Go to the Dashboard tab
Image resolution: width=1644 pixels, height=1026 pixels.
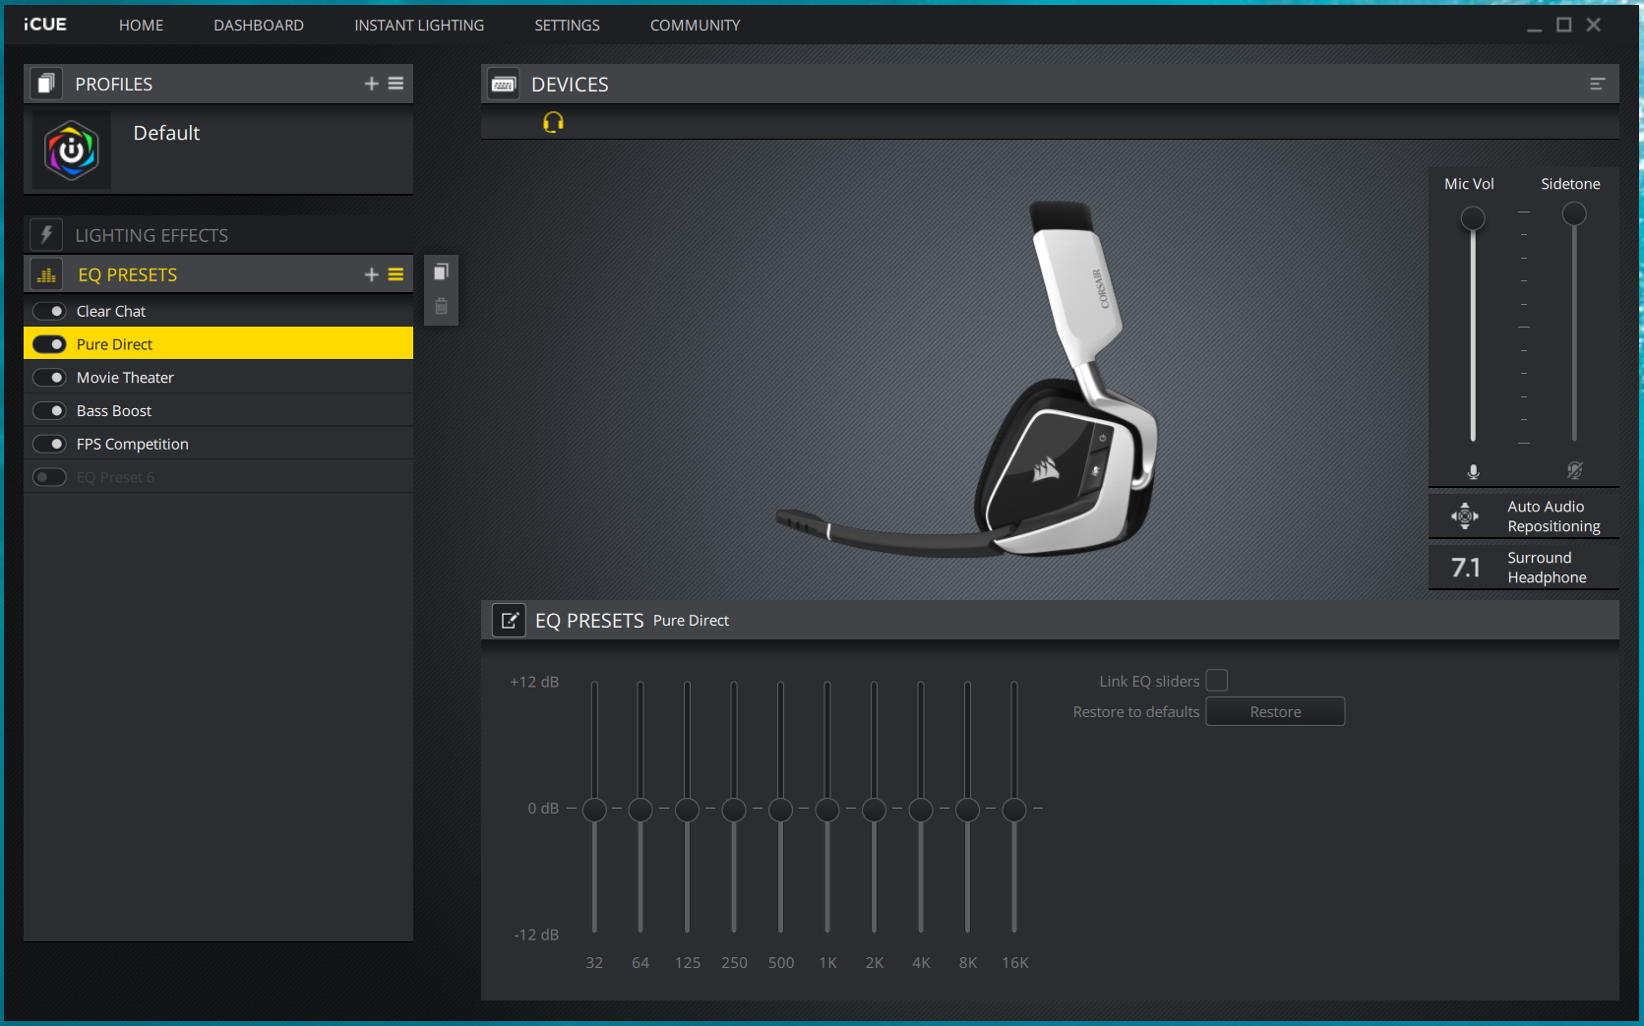pyautogui.click(x=259, y=25)
